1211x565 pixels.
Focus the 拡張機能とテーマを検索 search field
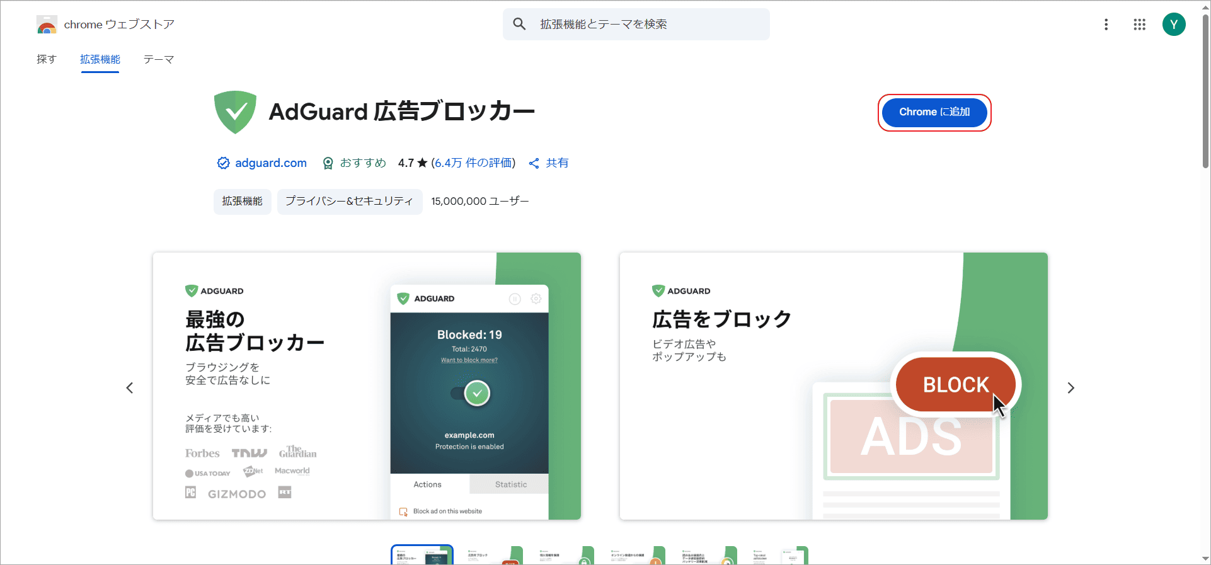click(636, 24)
